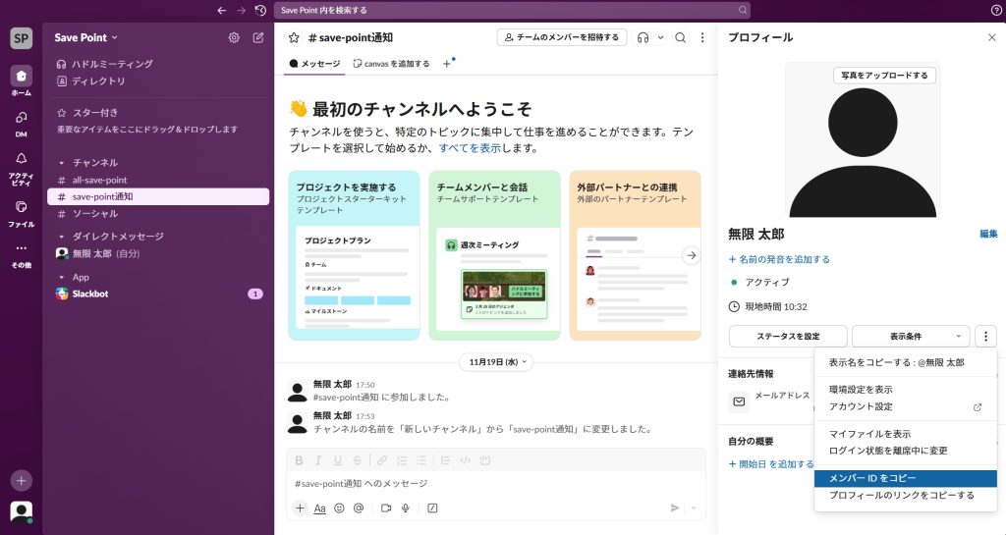The width and height of the screenshot is (1006, 535).
Task: Expand the 表示条件 dropdown
Action: point(911,337)
